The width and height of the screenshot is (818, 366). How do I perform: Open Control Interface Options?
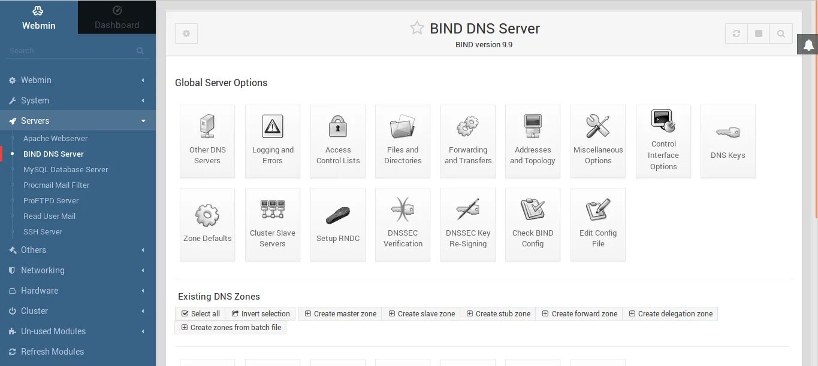click(663, 142)
